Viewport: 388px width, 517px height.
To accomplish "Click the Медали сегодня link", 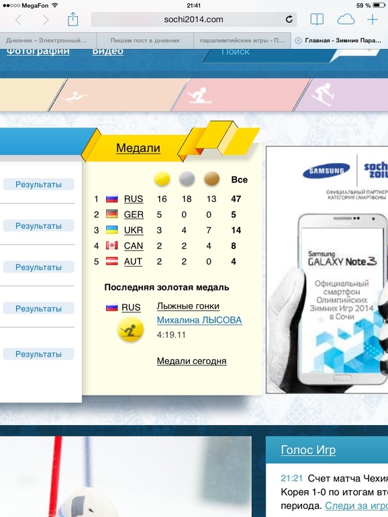I will (x=191, y=361).
